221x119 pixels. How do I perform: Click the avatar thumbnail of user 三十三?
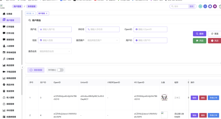point(164,97)
